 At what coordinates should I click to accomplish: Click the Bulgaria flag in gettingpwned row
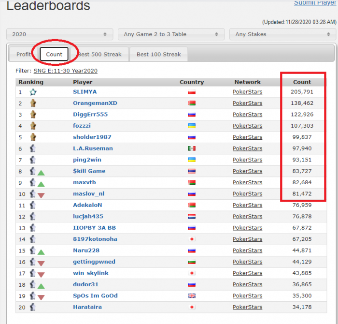[x=192, y=262]
